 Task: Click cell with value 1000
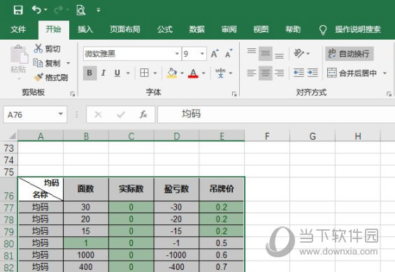point(86,255)
